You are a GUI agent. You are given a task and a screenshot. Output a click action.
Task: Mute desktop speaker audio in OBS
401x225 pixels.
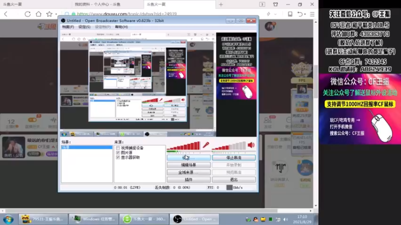pos(251,145)
